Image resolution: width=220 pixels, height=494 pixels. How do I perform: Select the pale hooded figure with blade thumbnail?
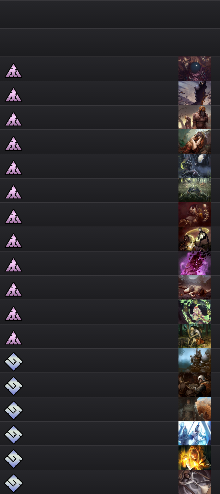[195, 482]
